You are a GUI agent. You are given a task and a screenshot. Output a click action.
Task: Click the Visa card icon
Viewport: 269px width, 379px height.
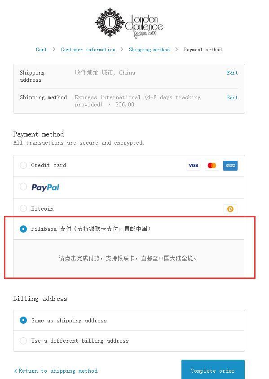[194, 166]
